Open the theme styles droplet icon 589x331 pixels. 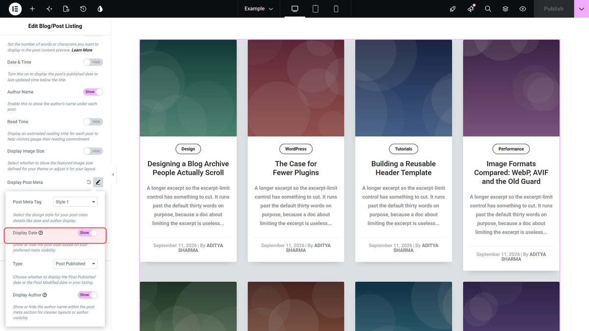tap(101, 9)
